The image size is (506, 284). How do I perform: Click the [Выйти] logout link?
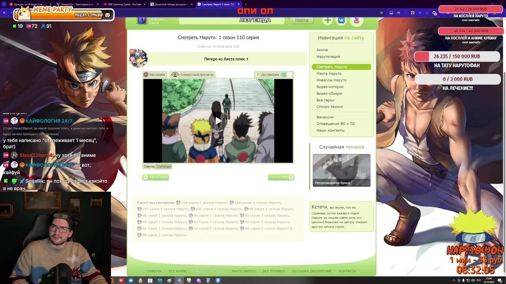(x=154, y=23)
